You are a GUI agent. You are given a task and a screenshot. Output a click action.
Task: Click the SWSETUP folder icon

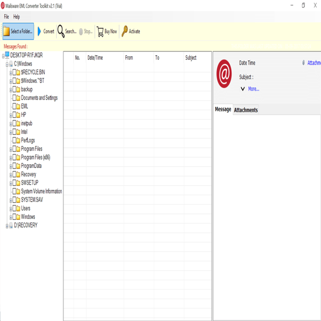tap(18, 183)
